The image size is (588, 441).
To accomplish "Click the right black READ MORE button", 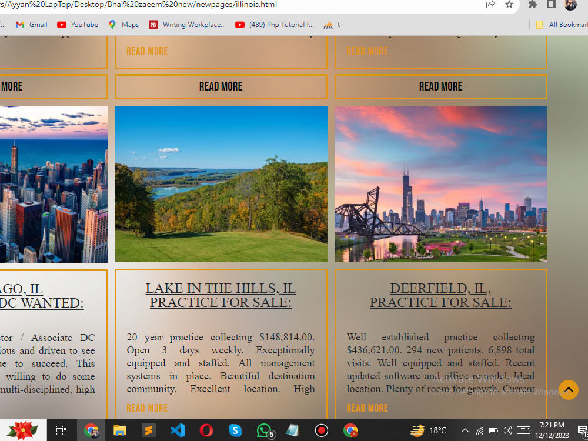I will [440, 86].
